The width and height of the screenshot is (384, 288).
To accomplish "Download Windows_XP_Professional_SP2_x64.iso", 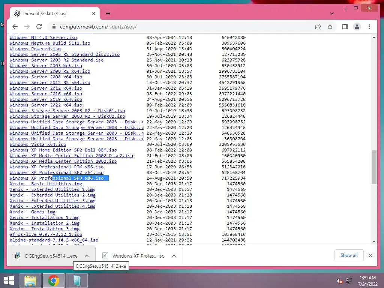I will [x=57, y=172].
